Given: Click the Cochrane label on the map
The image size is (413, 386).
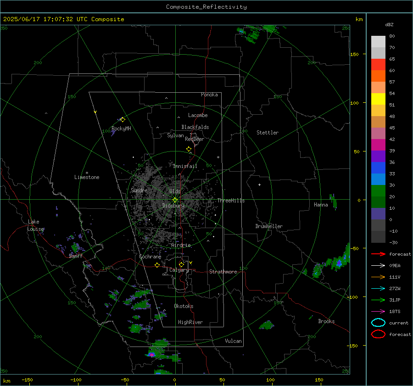Looking at the screenshot, I should (150, 257).
